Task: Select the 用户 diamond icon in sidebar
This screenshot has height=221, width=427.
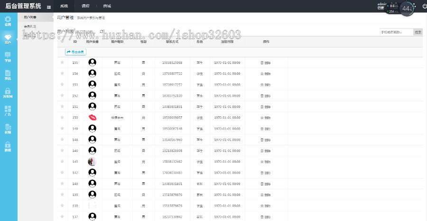Action: 8,38
